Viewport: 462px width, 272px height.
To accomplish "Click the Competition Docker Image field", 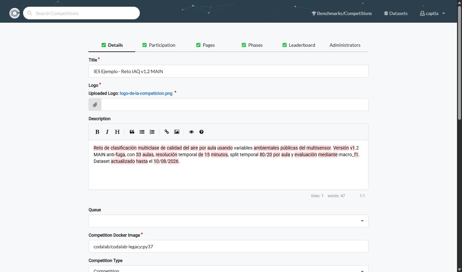I will [228, 246].
